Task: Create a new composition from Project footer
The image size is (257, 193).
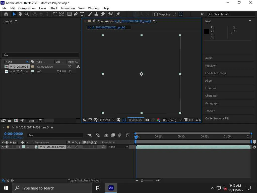Action: point(16,121)
